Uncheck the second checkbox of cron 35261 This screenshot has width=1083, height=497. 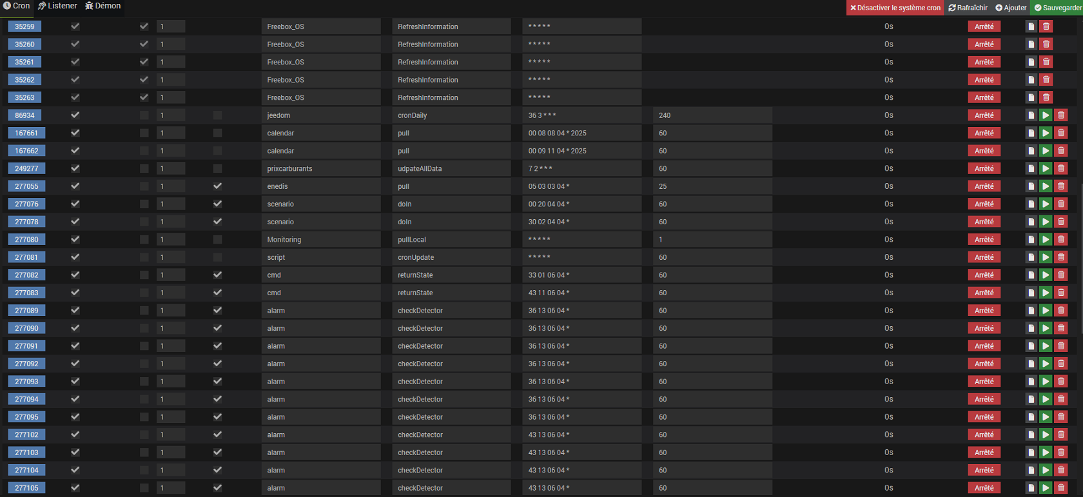click(x=144, y=62)
